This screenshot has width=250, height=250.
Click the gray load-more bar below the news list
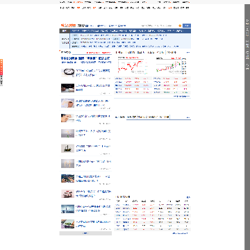[x=85, y=233]
